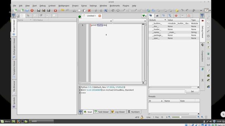Select the Watchpoints glasses tab
This screenshot has width=225, height=126.
[182, 15]
